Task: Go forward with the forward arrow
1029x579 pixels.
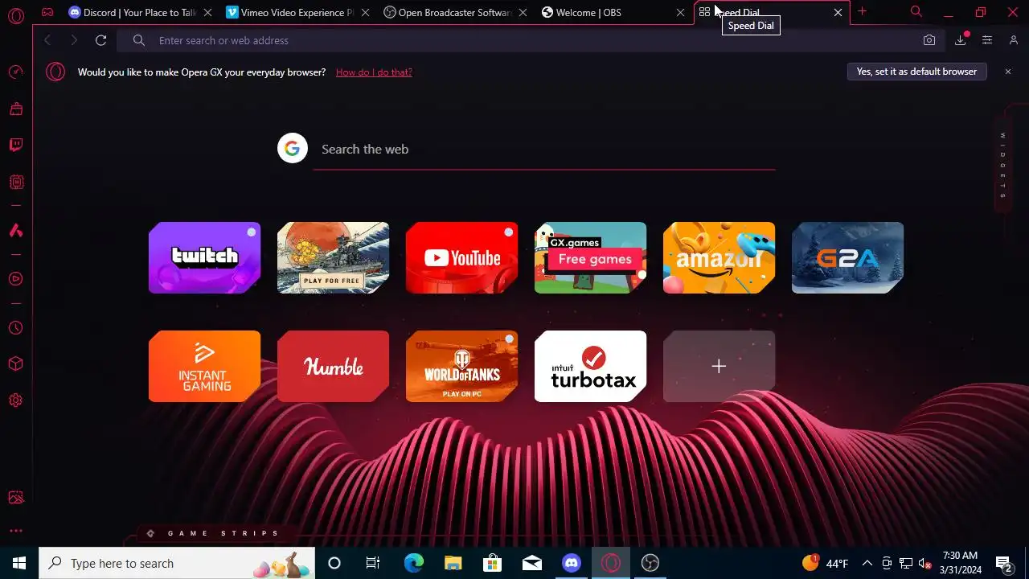Action: pos(74,40)
